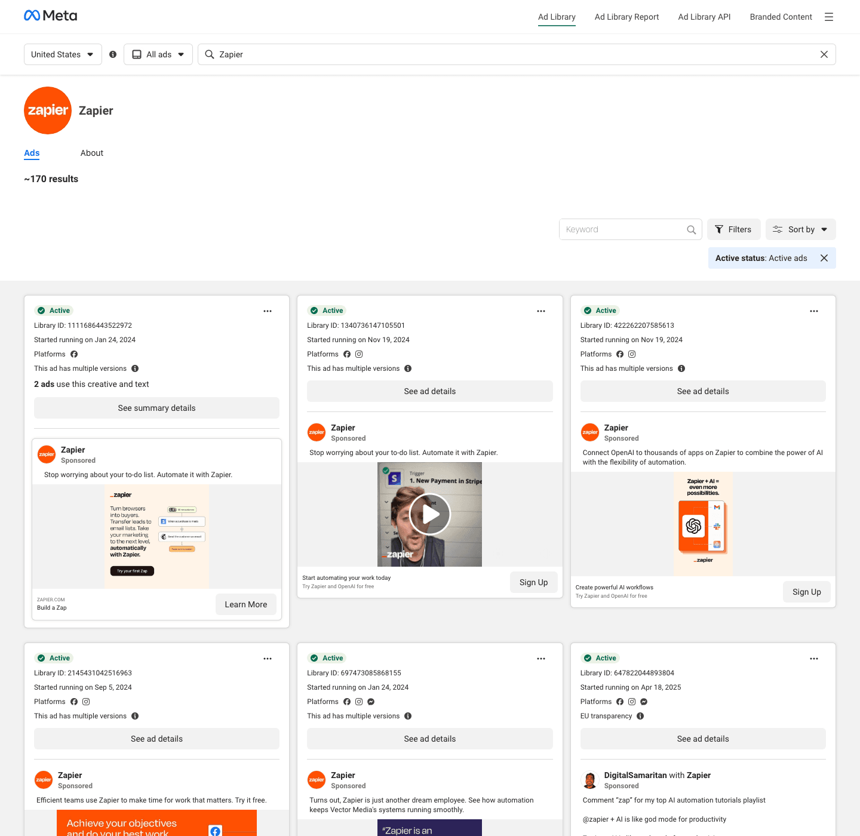Image resolution: width=860 pixels, height=836 pixels.
Task: Open three-dot menu for ad 2145431042516963
Action: [x=268, y=659]
